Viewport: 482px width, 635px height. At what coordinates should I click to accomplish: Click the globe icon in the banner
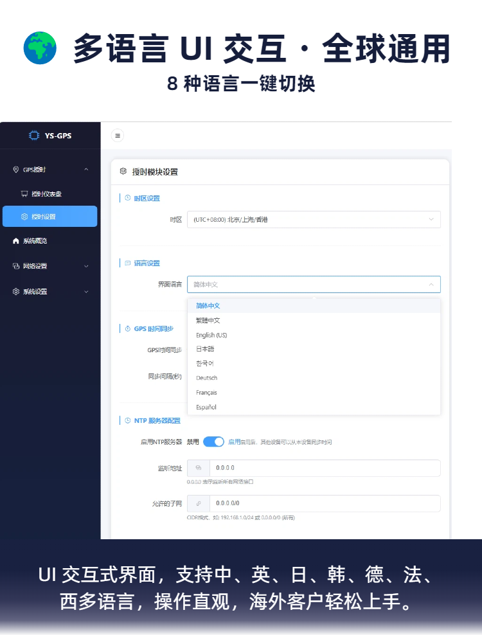(40, 48)
